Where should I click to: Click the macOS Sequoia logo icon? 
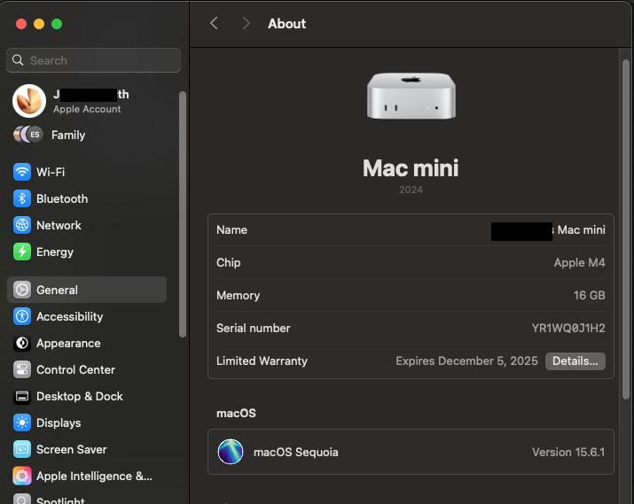tap(231, 452)
